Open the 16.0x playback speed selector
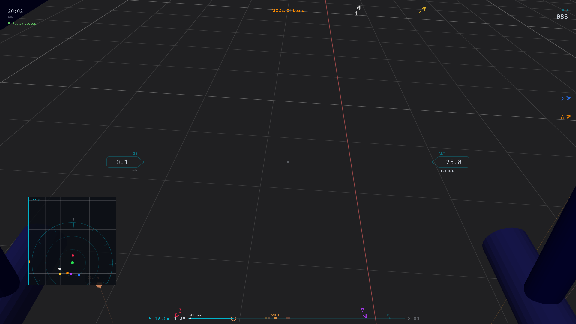 (161, 319)
